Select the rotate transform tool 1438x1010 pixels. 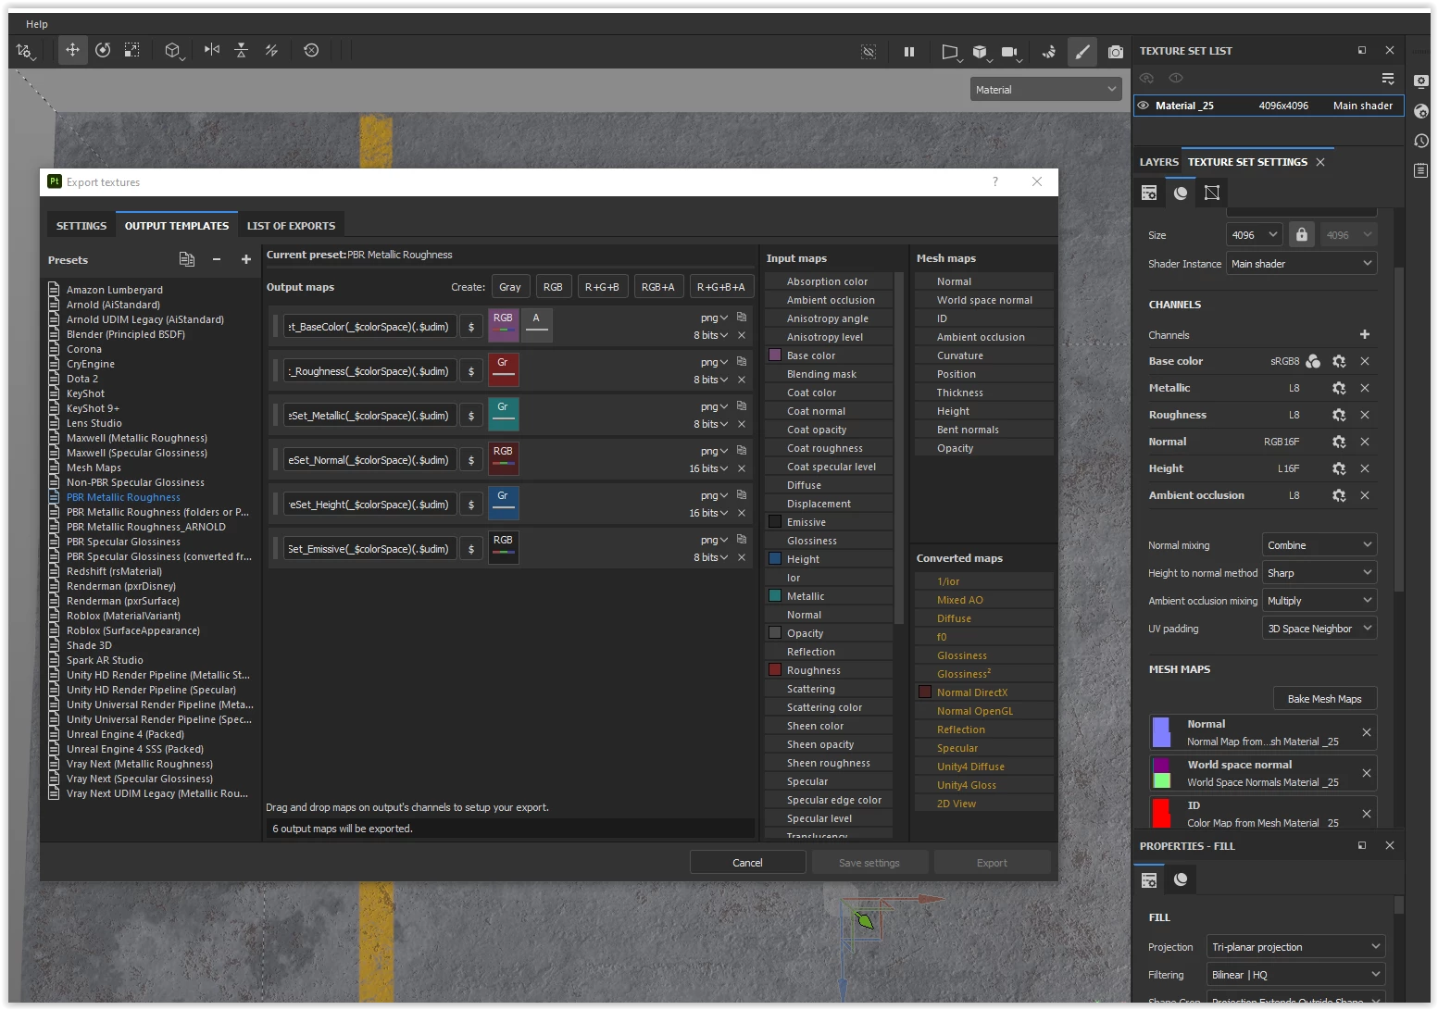click(x=103, y=50)
